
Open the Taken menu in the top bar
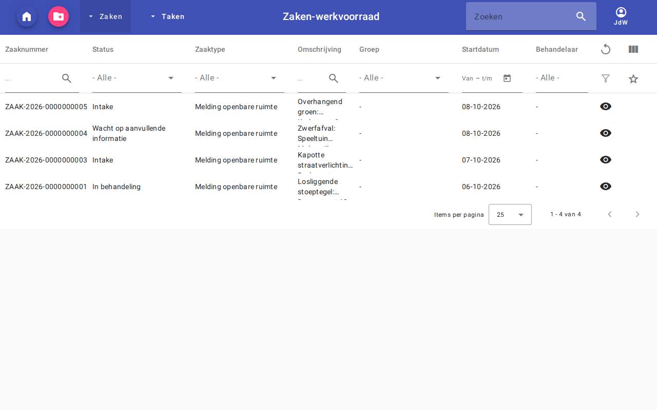pos(167,16)
